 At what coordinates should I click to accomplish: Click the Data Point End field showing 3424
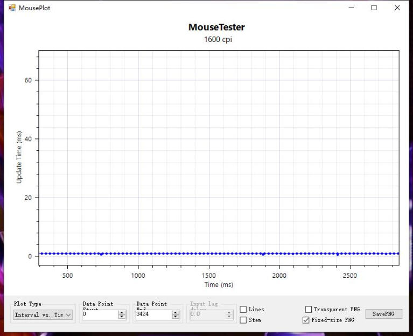click(x=154, y=314)
